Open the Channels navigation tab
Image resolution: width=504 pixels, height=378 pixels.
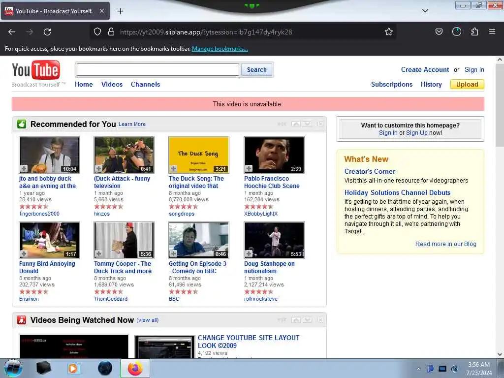pos(145,84)
